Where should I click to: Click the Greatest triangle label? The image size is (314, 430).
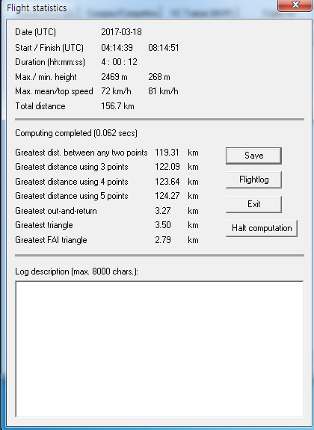click(44, 225)
